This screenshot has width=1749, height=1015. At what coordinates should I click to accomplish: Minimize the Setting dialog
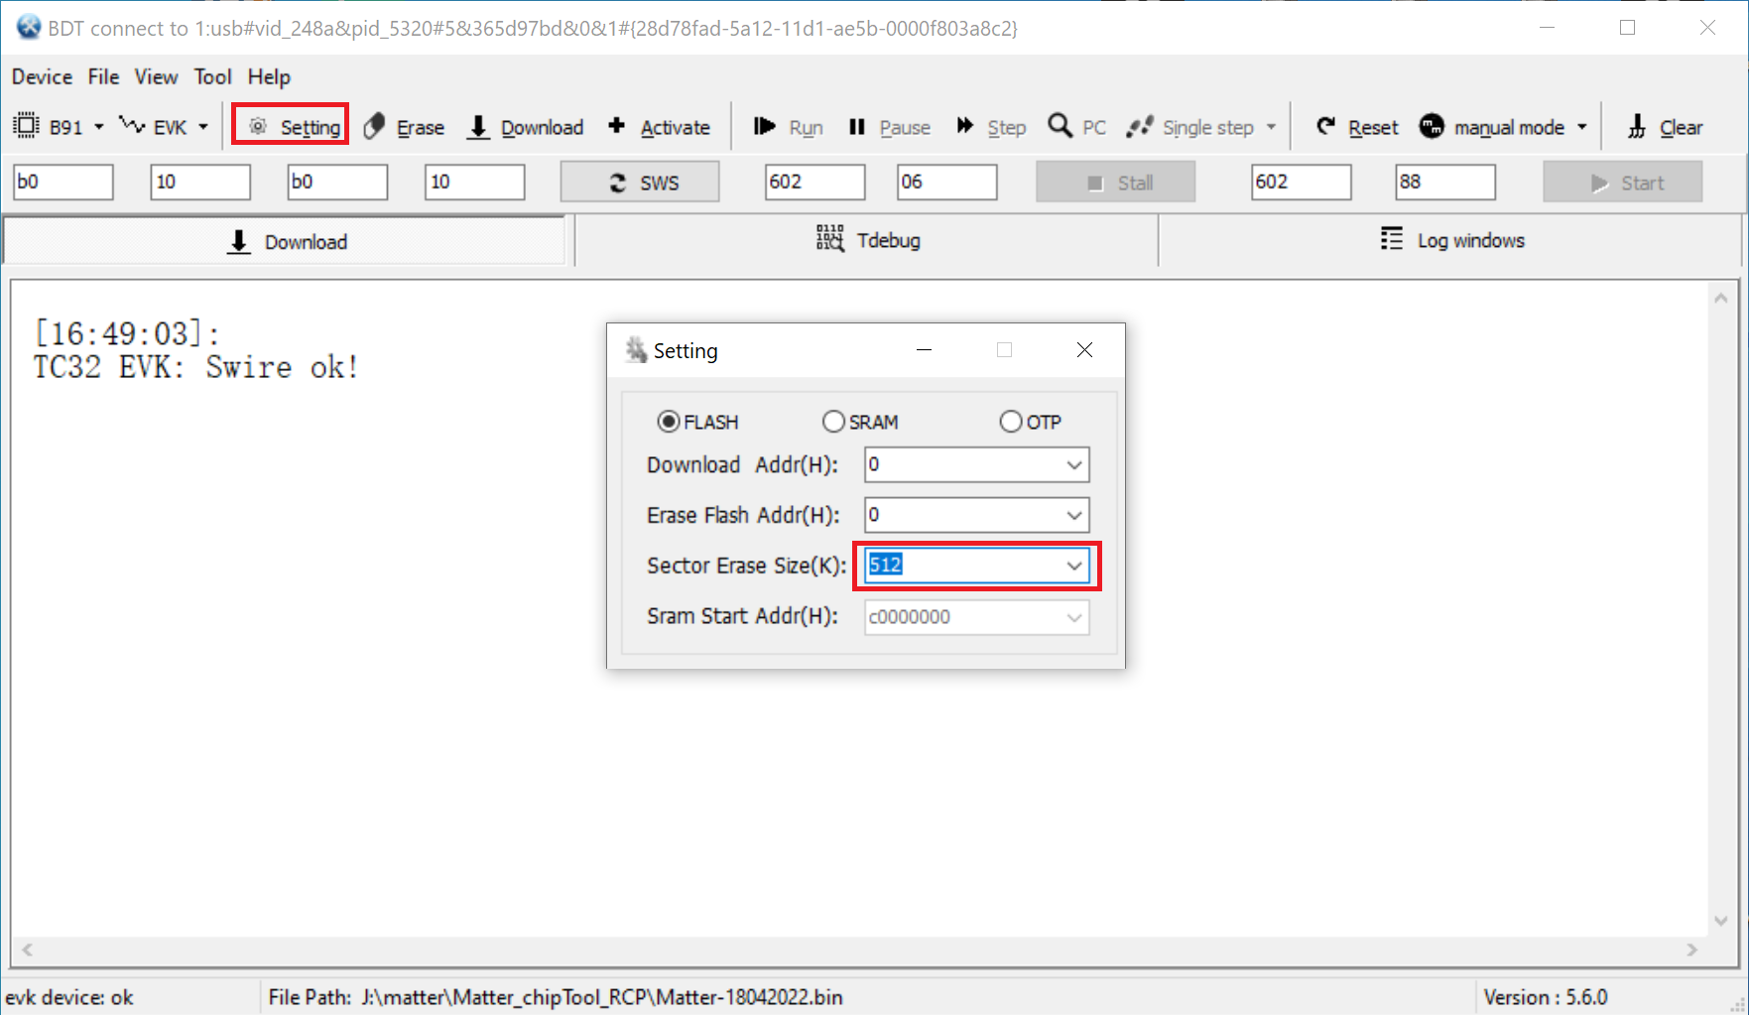coord(924,349)
